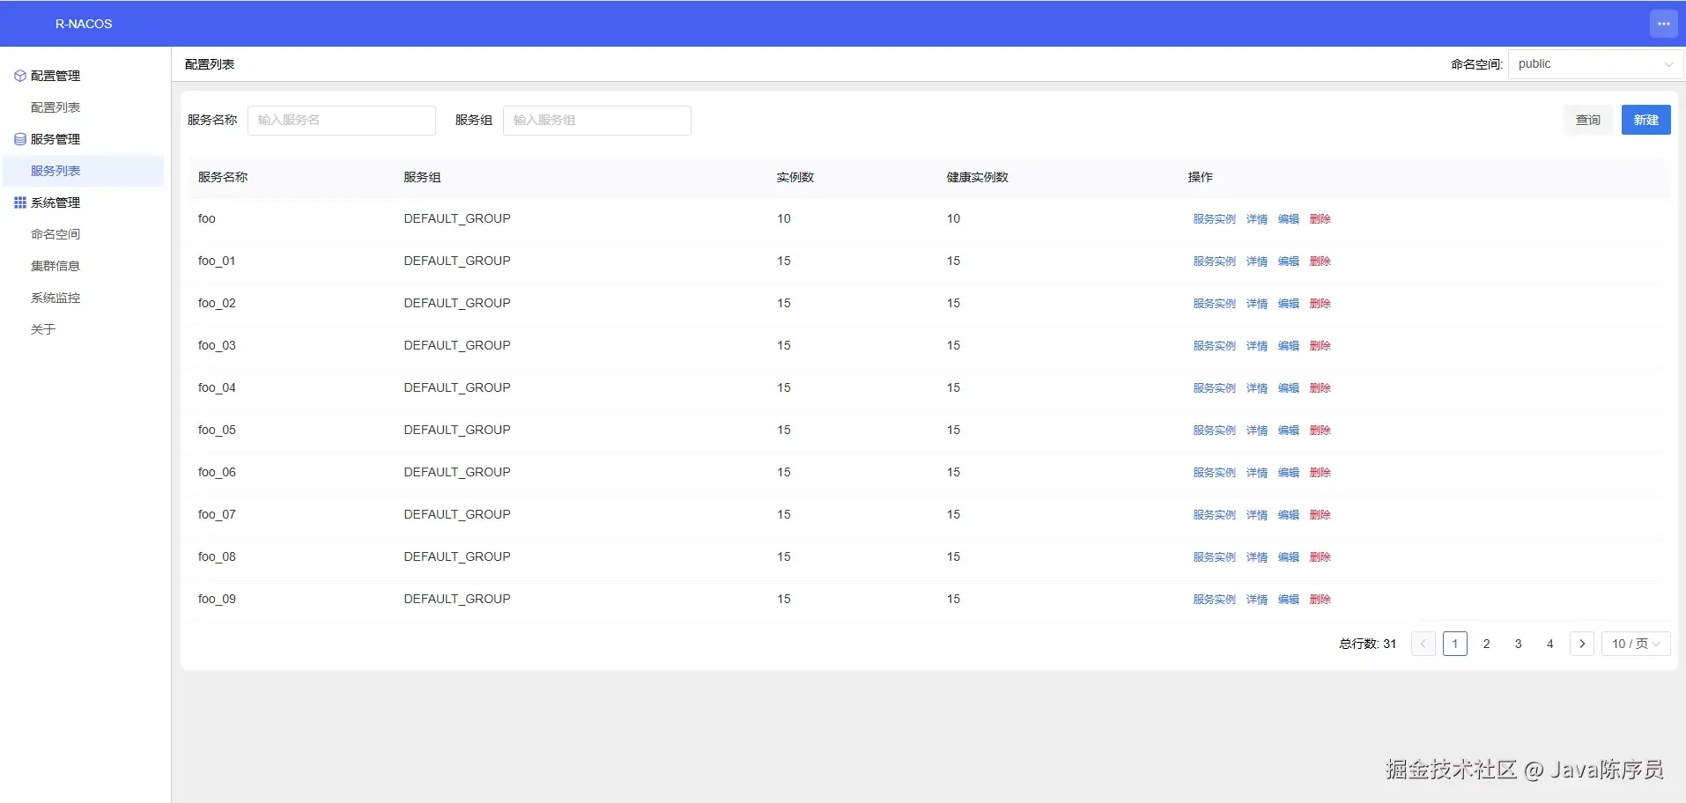
Task: Click 编辑 for the foo_01 row
Action: 1288,262
